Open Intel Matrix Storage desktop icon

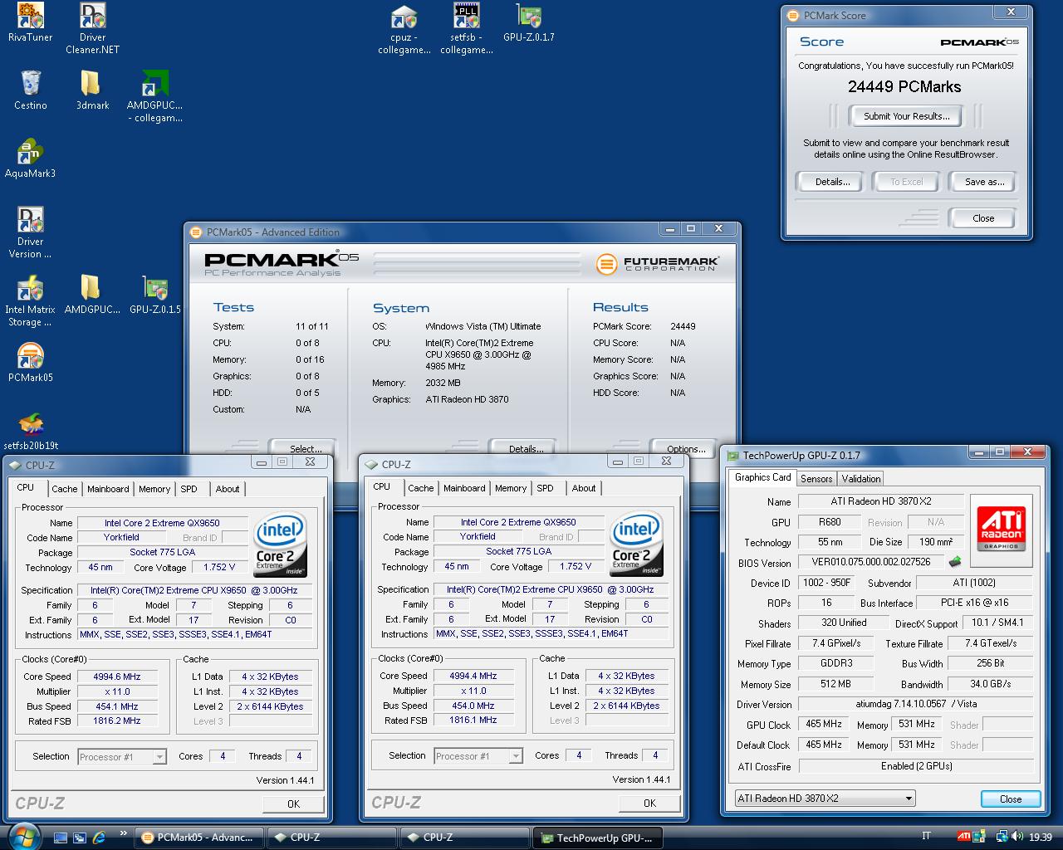pyautogui.click(x=31, y=288)
